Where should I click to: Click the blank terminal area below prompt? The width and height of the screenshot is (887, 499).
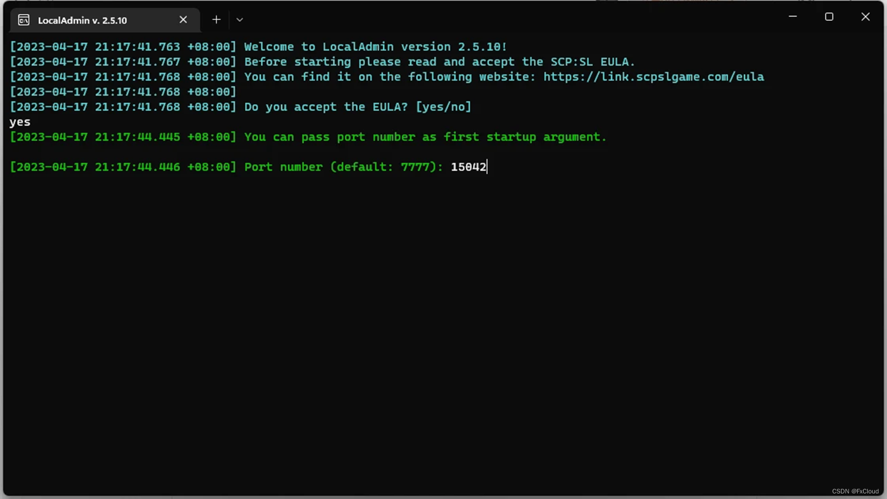pos(443,329)
